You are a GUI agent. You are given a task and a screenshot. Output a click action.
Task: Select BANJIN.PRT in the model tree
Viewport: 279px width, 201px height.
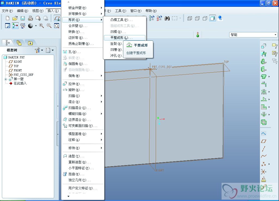16,57
